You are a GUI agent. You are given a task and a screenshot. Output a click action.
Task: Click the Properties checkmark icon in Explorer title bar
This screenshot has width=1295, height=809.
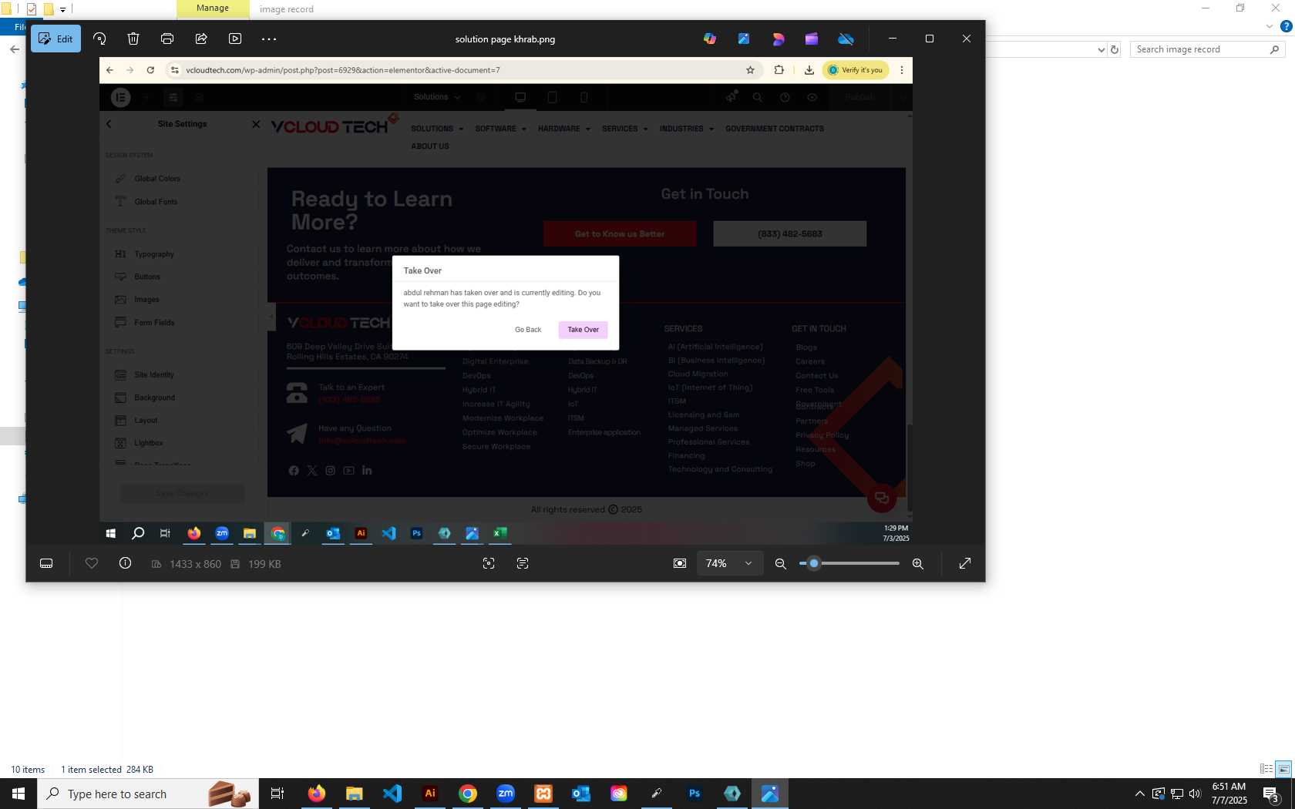click(32, 9)
